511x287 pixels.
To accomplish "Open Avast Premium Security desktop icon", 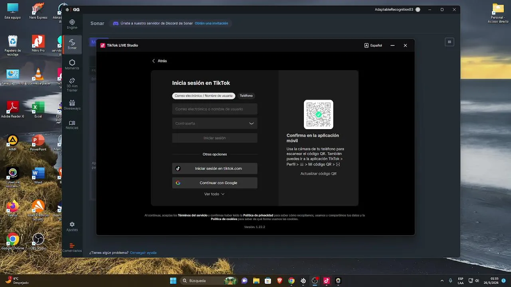I will click(38, 210).
